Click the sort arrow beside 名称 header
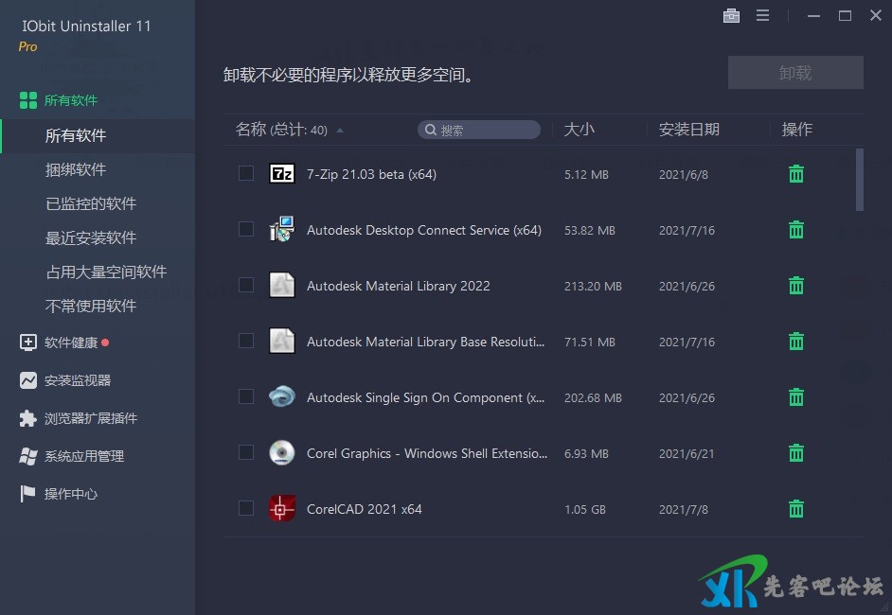The image size is (892, 615). point(340,131)
